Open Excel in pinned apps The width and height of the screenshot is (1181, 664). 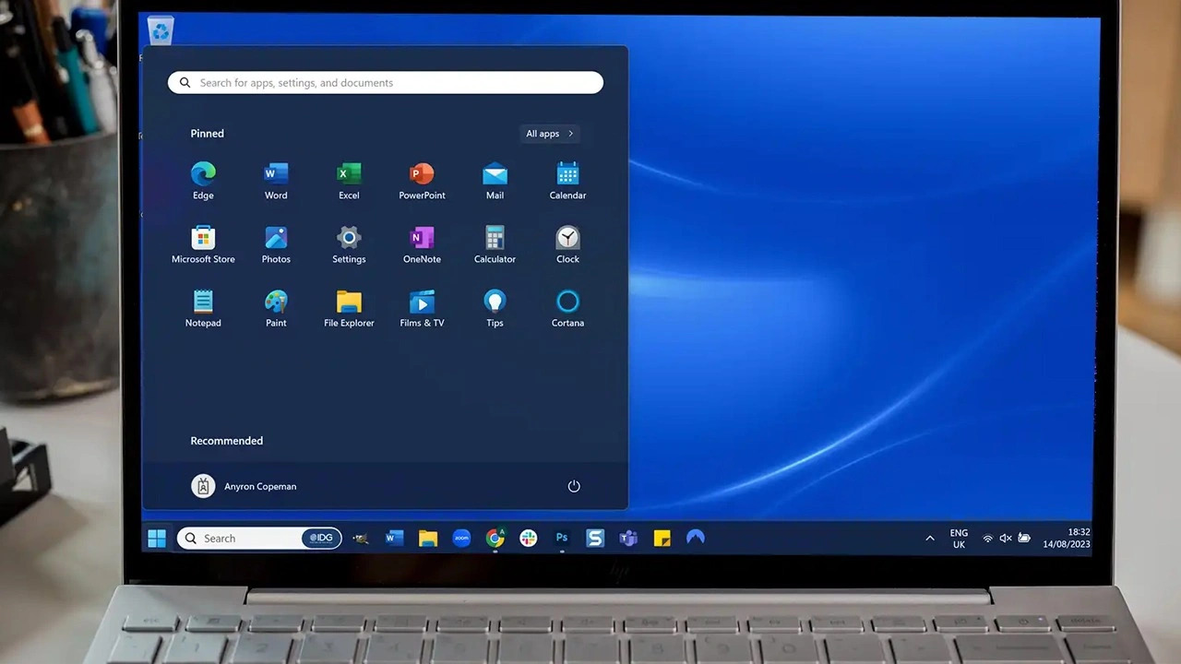tap(349, 181)
